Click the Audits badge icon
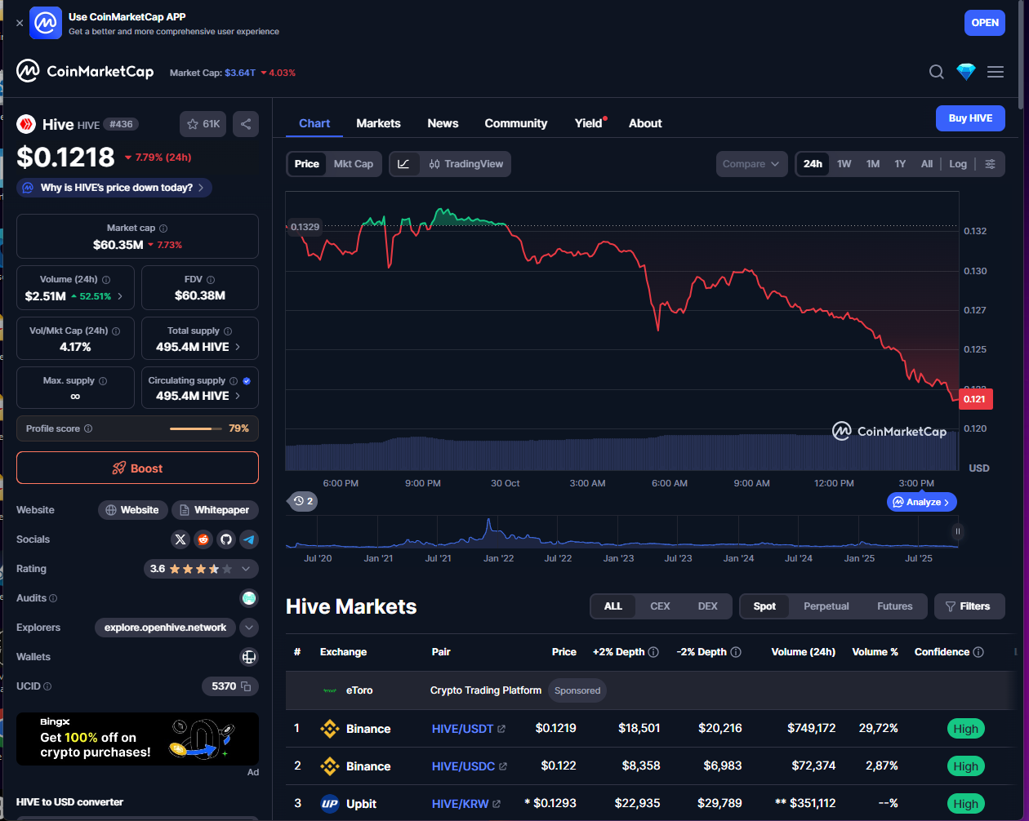The height and width of the screenshot is (821, 1029). [249, 598]
